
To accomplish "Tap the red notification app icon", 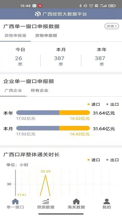I will [x=40, y=6].
